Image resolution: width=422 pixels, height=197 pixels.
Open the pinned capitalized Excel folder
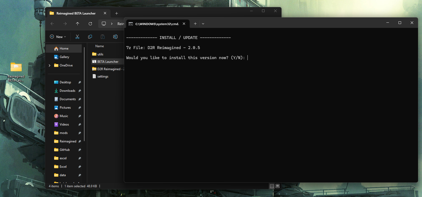[x=63, y=167]
